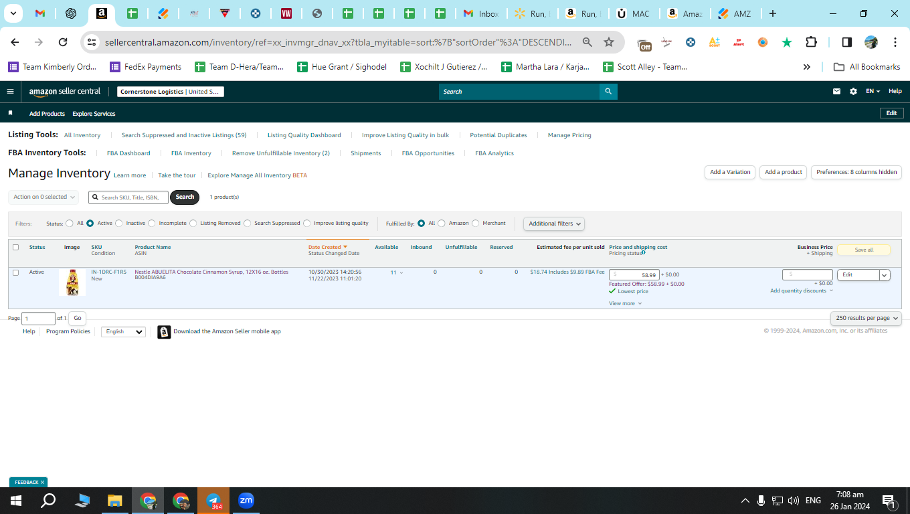The width and height of the screenshot is (910, 514).
Task: Open Telegram from the taskbar
Action: (x=213, y=501)
